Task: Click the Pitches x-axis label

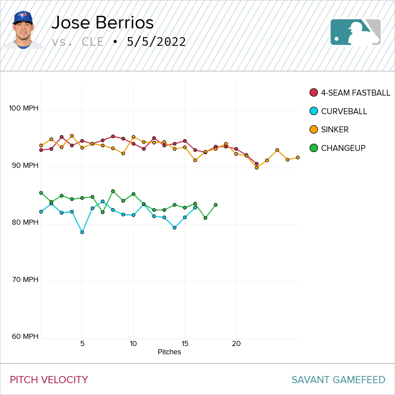Action: 169,352
